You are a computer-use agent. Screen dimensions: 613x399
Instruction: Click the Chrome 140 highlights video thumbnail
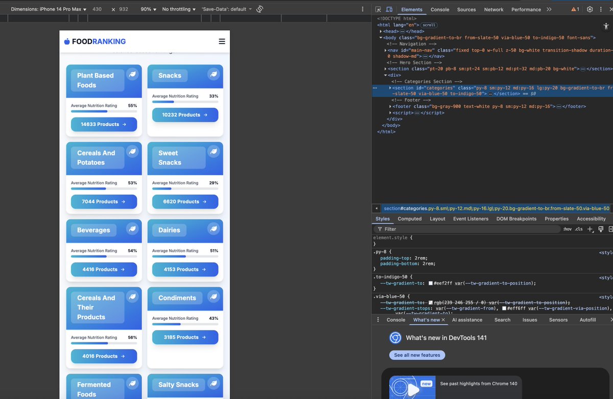coord(412,387)
